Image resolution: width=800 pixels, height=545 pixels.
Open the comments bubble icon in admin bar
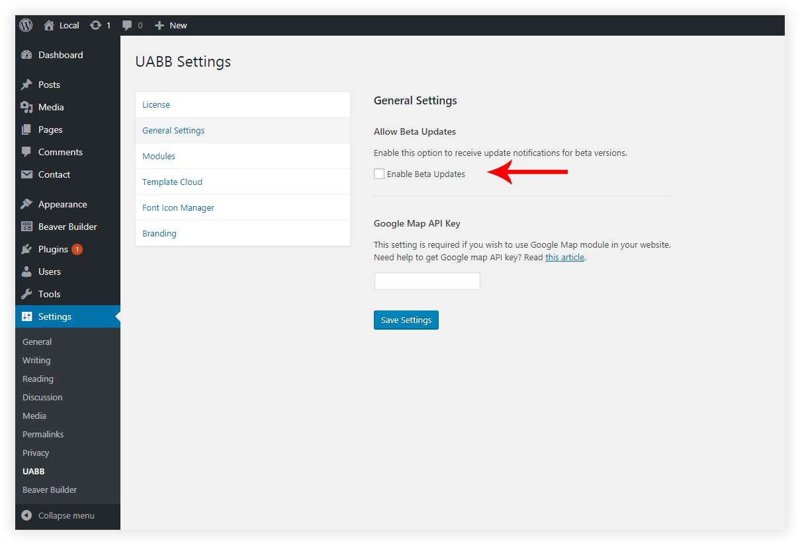(128, 25)
